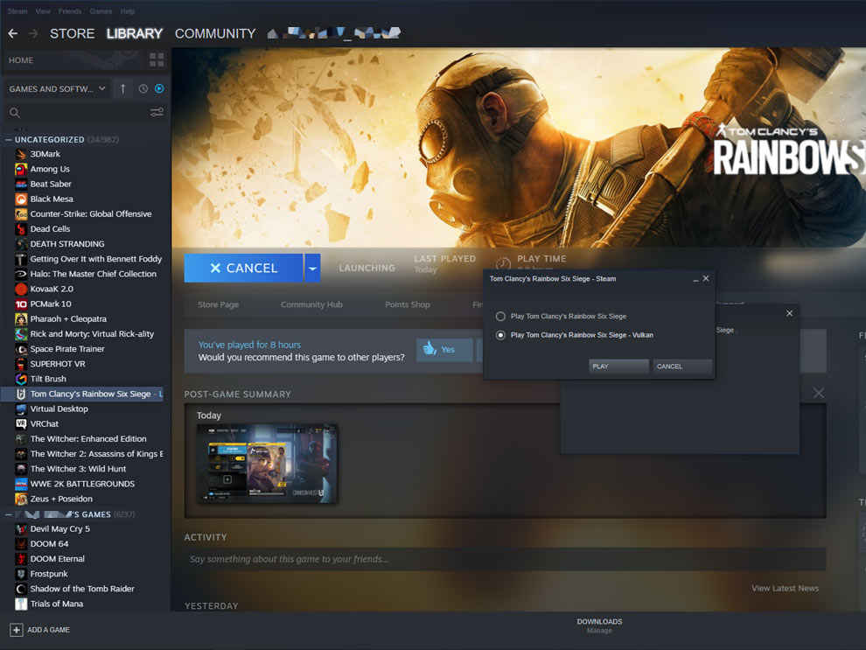The width and height of the screenshot is (866, 650).
Task: Select Play Tom Clancy's Rainbow Six Siege radio
Action: (500, 317)
